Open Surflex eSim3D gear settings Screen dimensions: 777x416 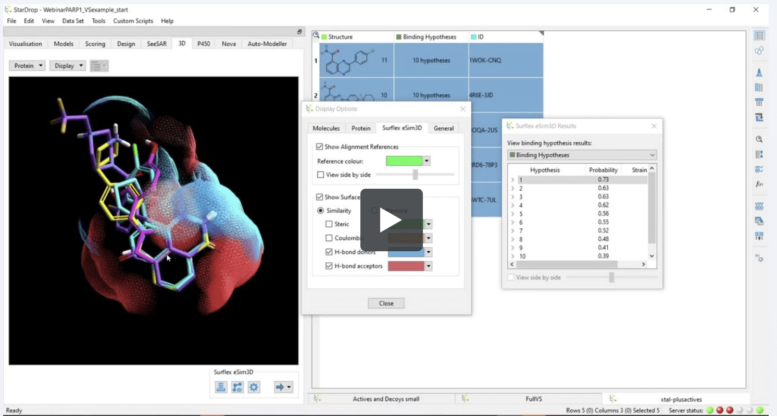[254, 387]
